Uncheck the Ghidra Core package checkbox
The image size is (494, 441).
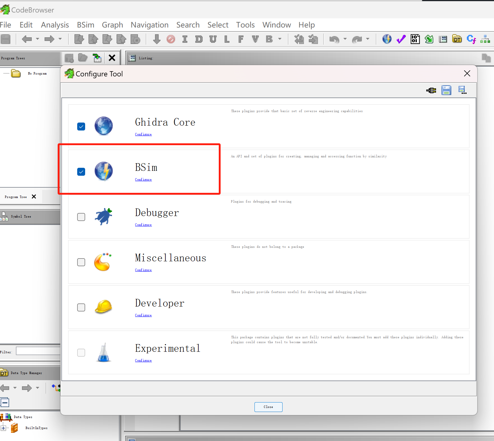[x=81, y=127]
